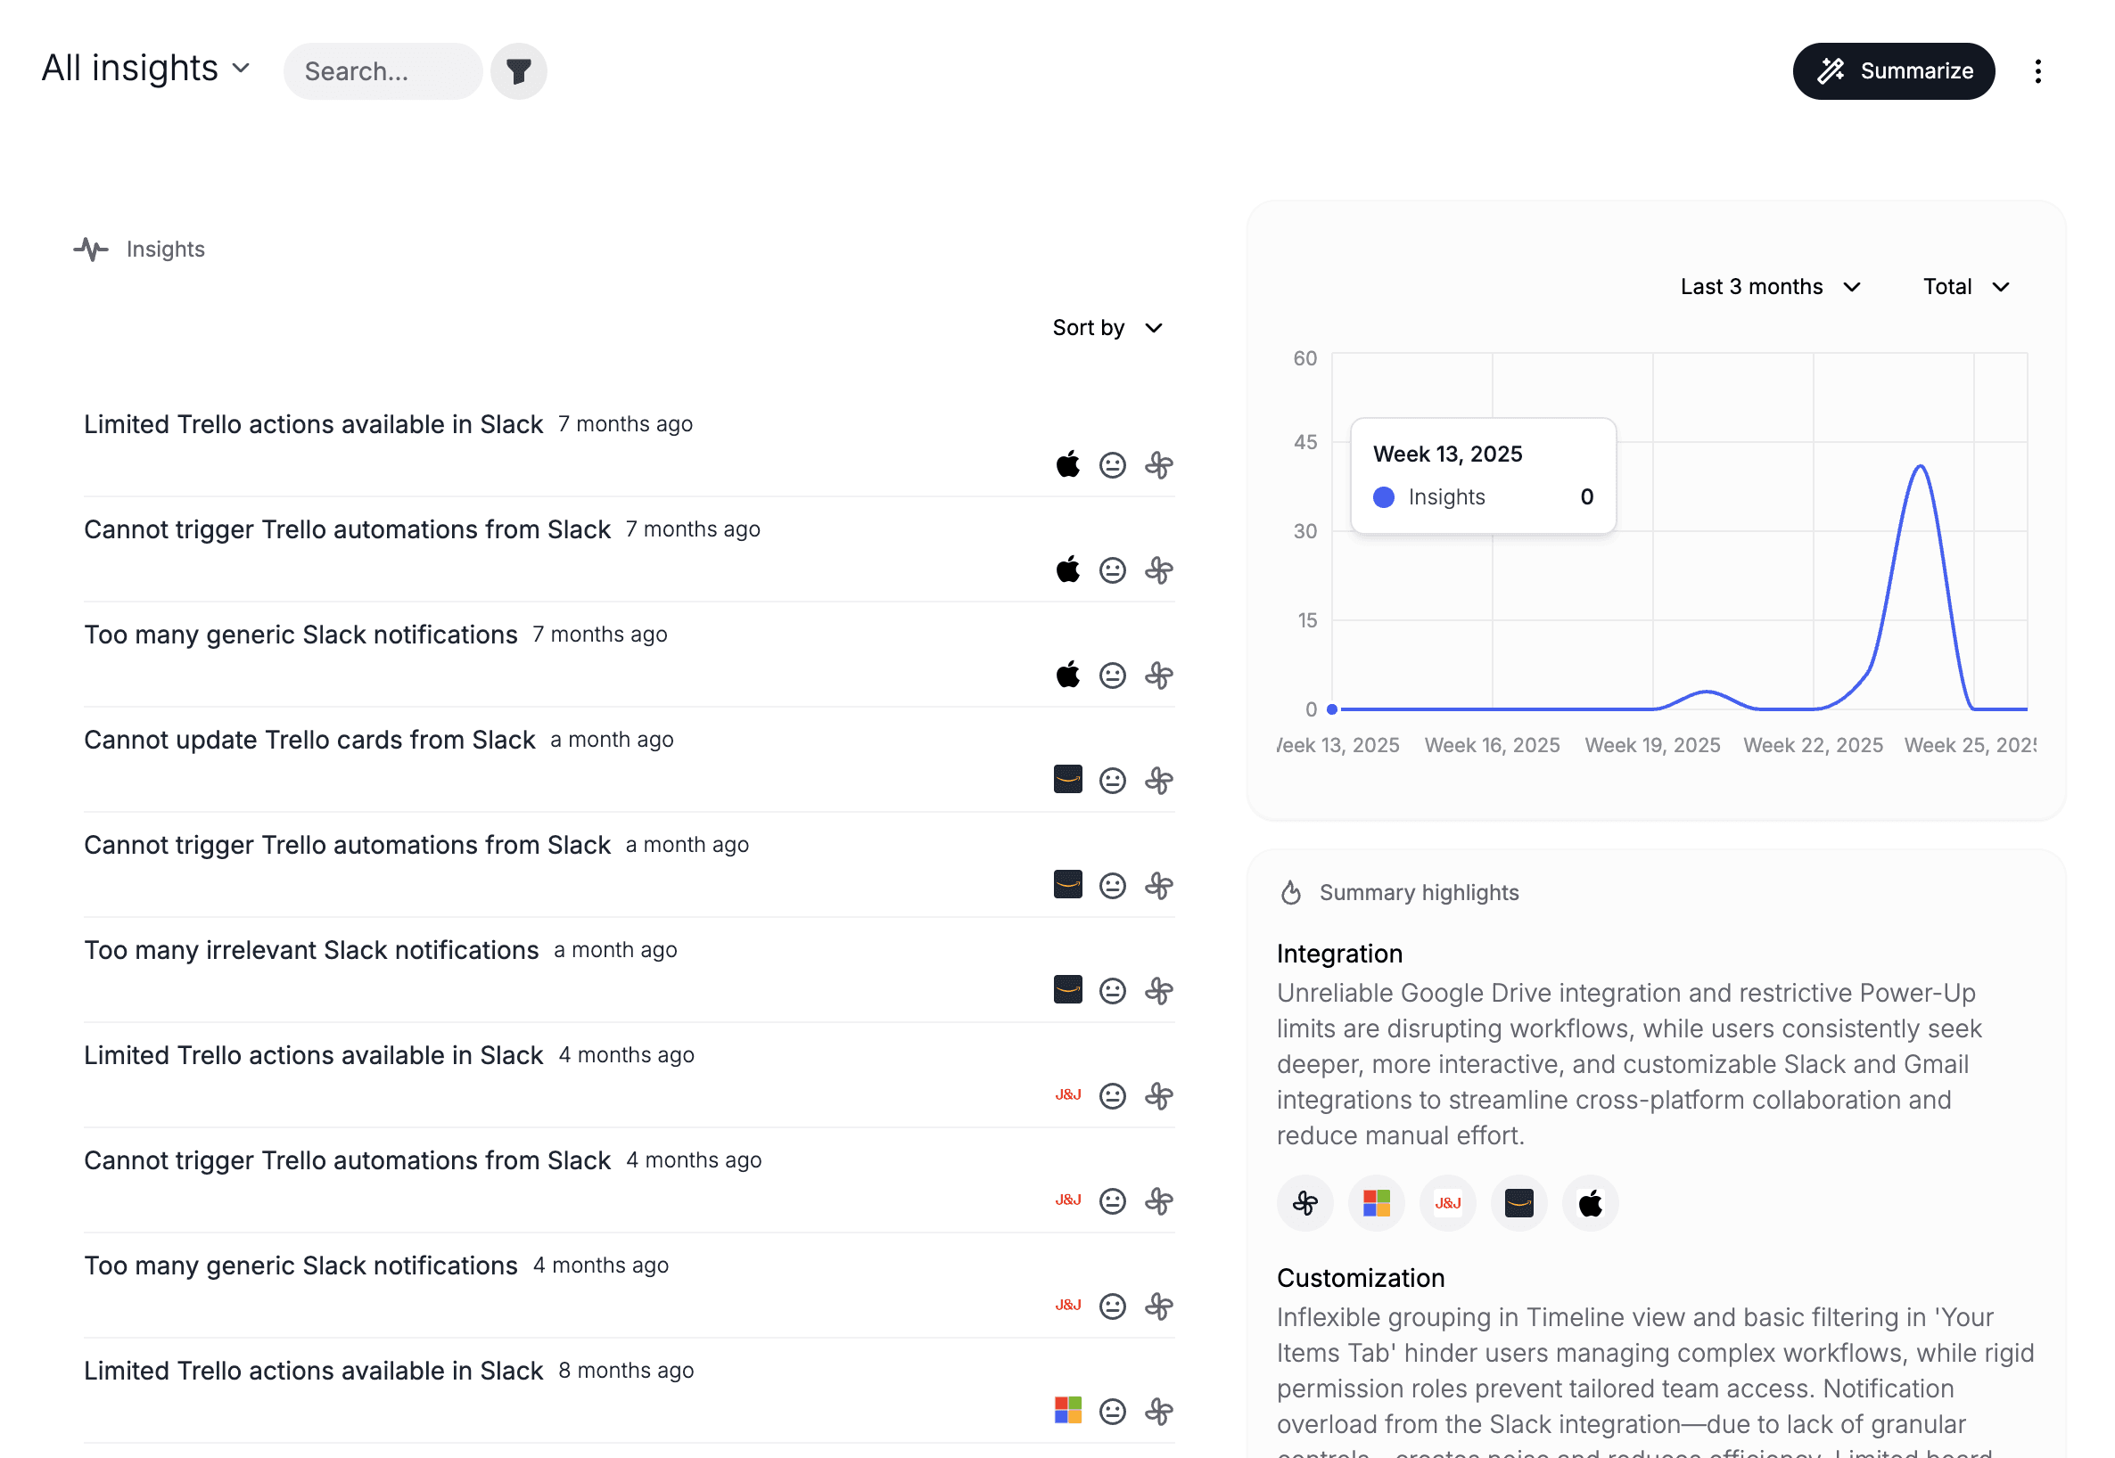
Task: Click Microsoft logo on 8 months ago Limited Trello actions
Action: point(1067,1410)
